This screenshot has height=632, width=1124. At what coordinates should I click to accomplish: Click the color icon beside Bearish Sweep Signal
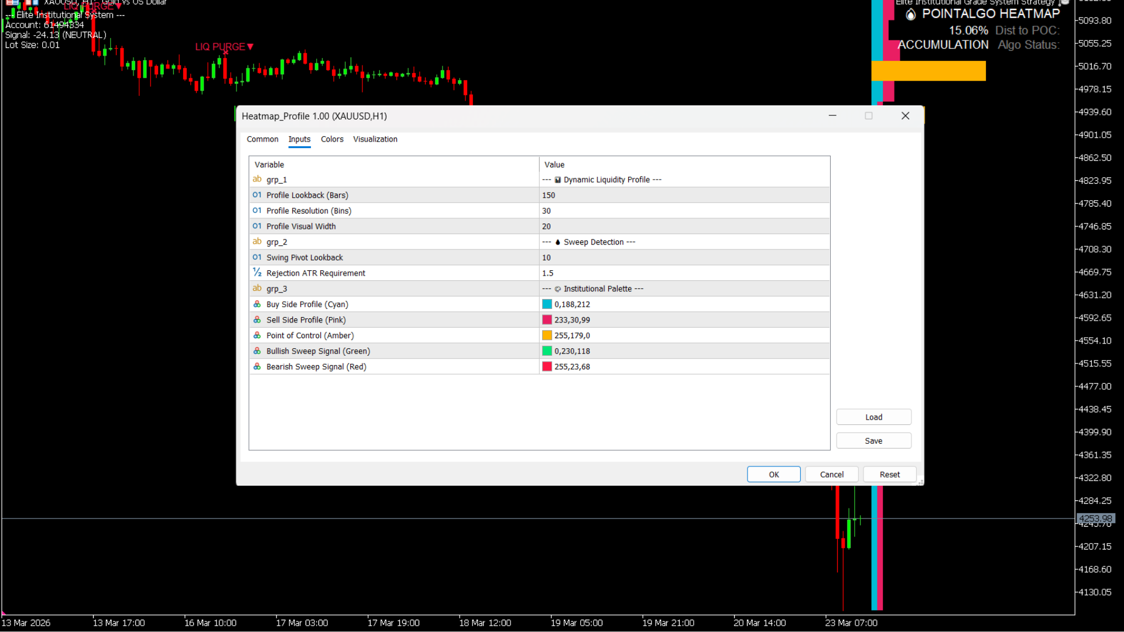tap(257, 366)
